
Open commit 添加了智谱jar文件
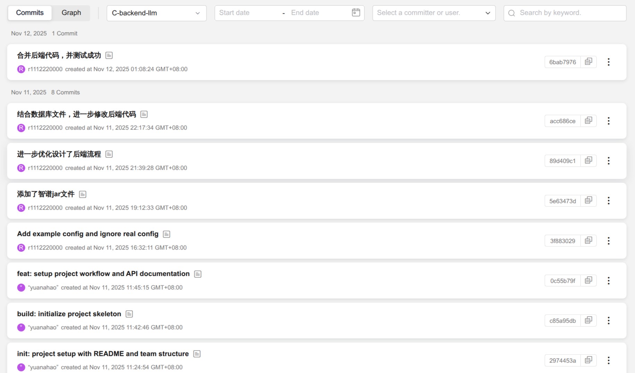(x=46, y=194)
